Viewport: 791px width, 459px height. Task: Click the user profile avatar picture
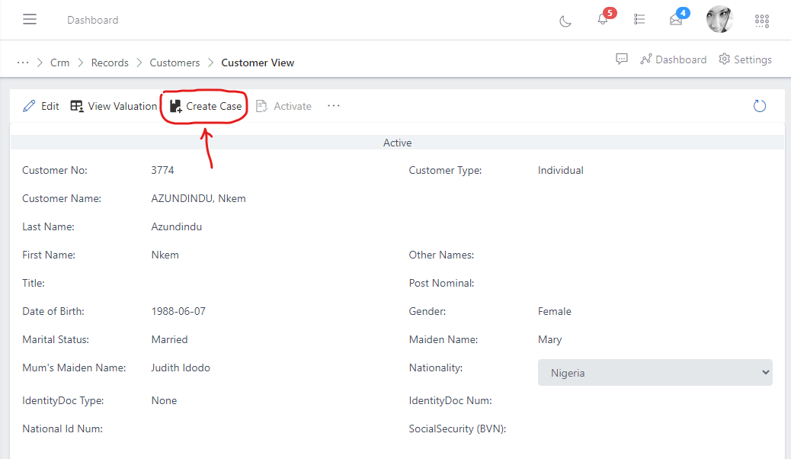tap(719, 19)
